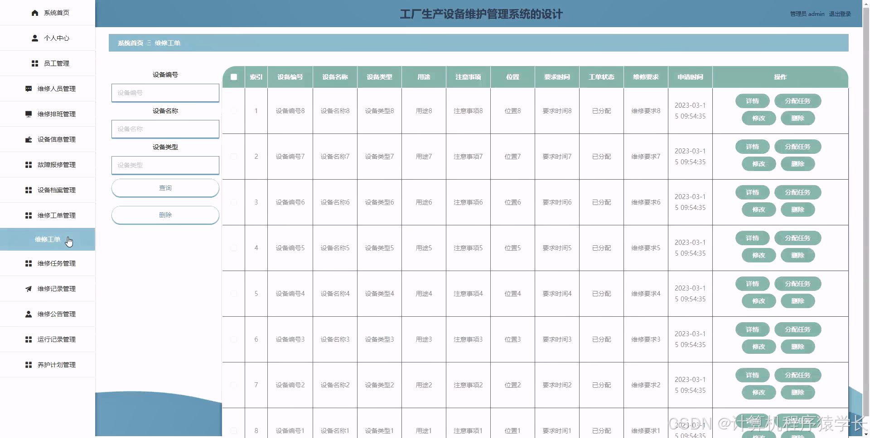Click 管理员 admin in the header
The height and width of the screenshot is (438, 870).
click(x=807, y=14)
